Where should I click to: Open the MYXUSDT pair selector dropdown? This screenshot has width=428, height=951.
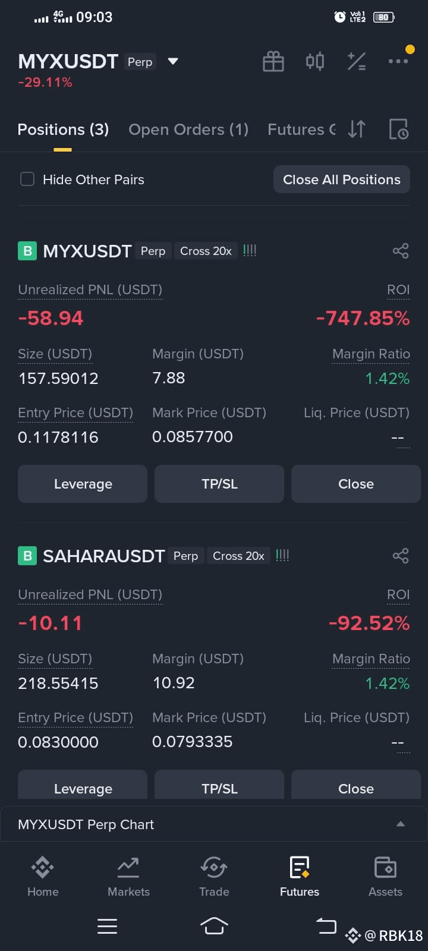click(173, 61)
